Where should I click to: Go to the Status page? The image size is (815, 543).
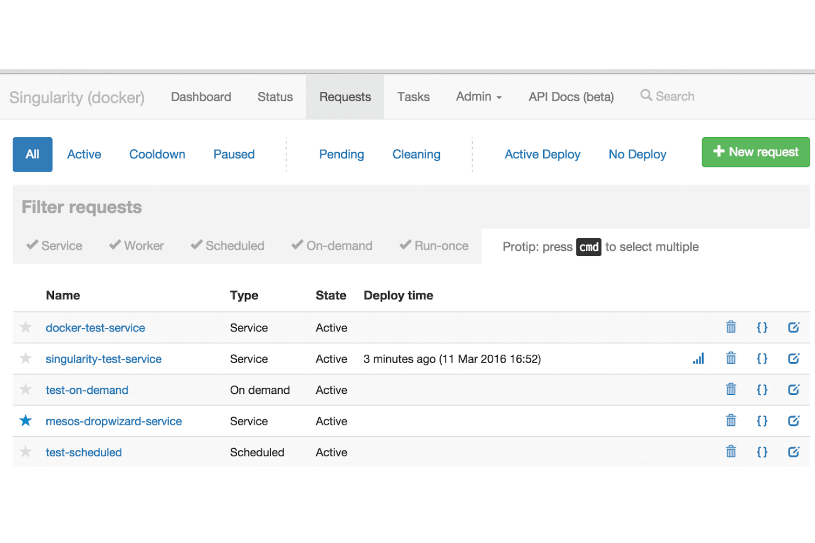[275, 97]
